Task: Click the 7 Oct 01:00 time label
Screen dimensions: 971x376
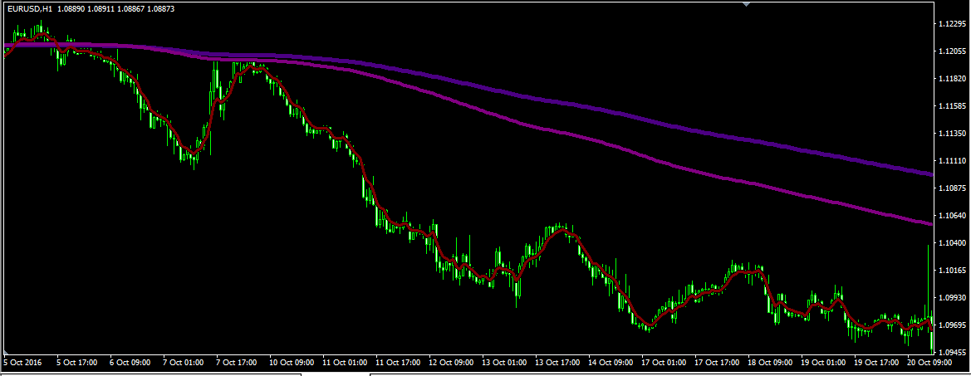Action: 183,363
